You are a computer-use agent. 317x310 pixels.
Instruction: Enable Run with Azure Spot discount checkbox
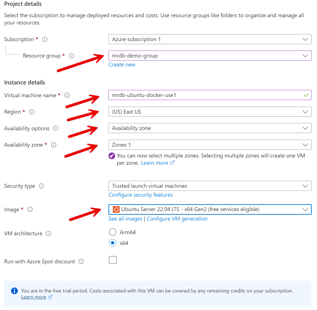point(113,260)
